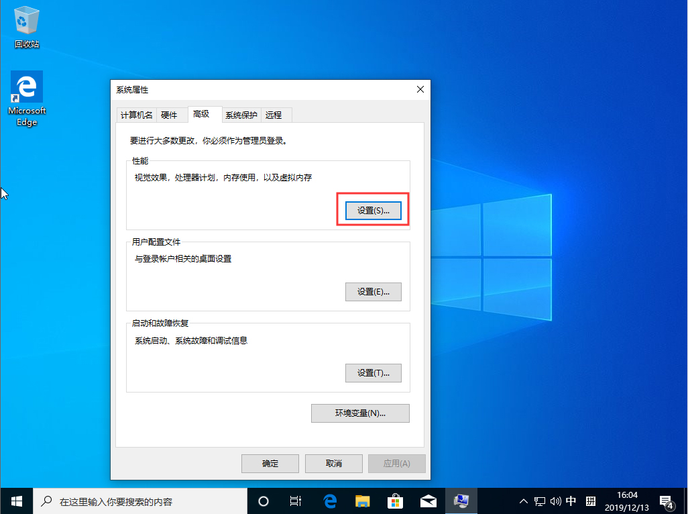The width and height of the screenshot is (688, 514).
Task: Switch to the 系统保护 tab
Action: point(241,115)
